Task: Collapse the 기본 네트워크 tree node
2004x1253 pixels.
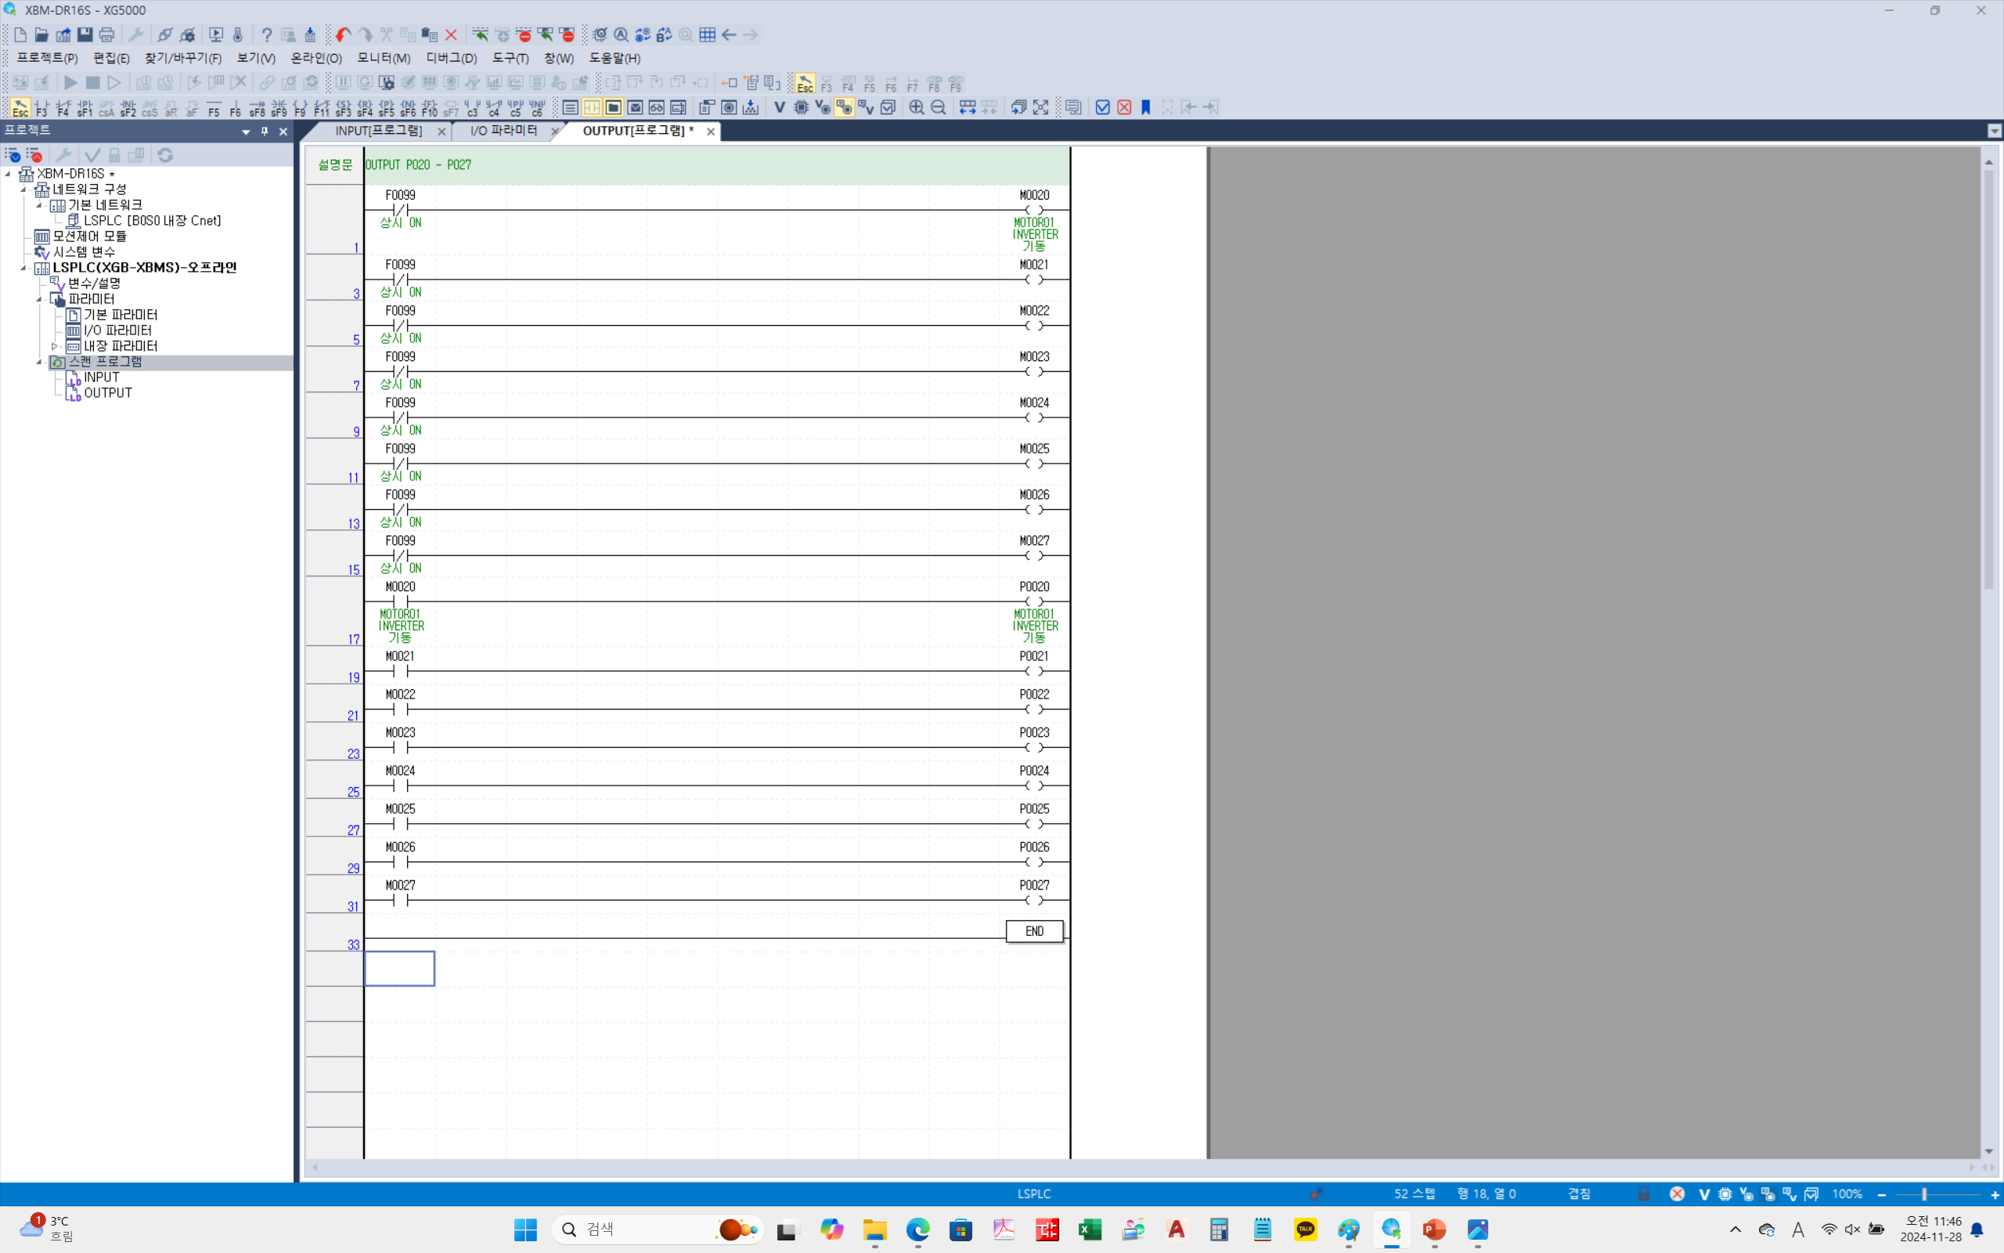Action: point(39,204)
